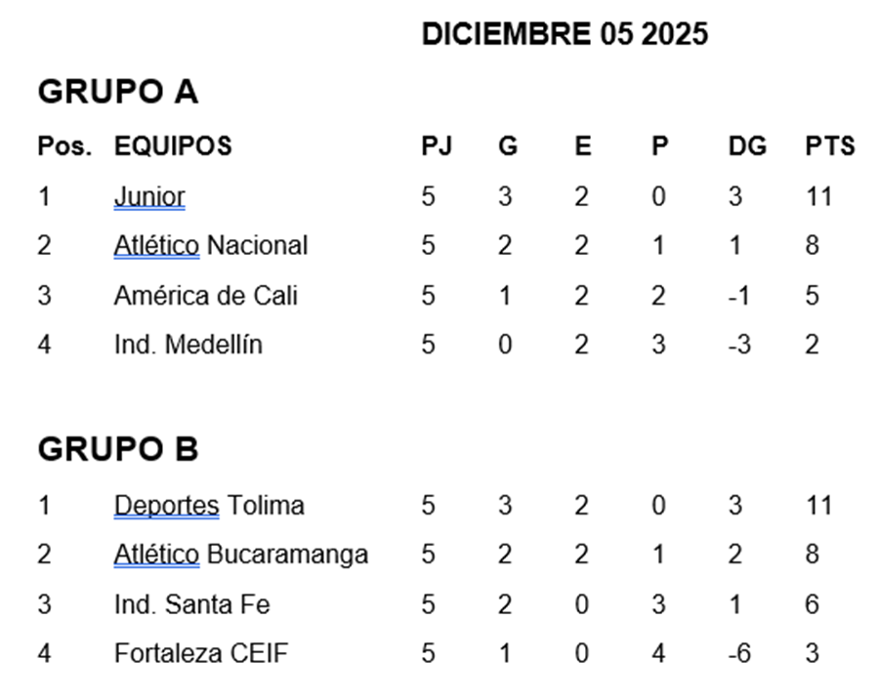Screen dimensions: 879x700
Task: Select the Ind. Medellín team name
Action: [x=188, y=345]
